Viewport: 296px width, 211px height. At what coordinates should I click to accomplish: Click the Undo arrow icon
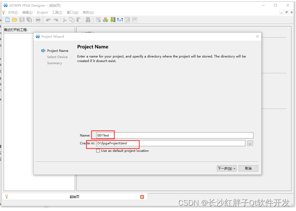[49, 20]
